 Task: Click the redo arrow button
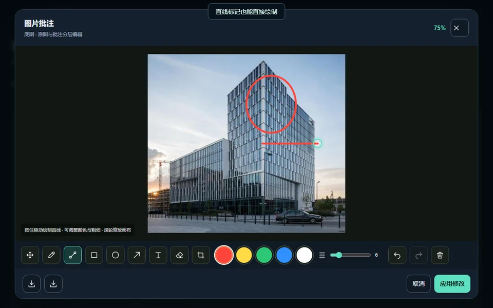[419, 255]
